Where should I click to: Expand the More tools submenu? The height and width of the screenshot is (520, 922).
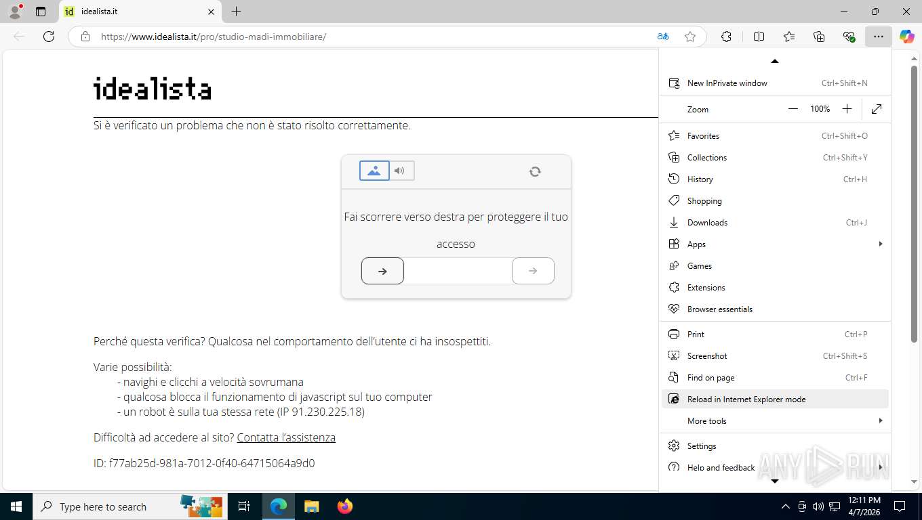point(774,421)
